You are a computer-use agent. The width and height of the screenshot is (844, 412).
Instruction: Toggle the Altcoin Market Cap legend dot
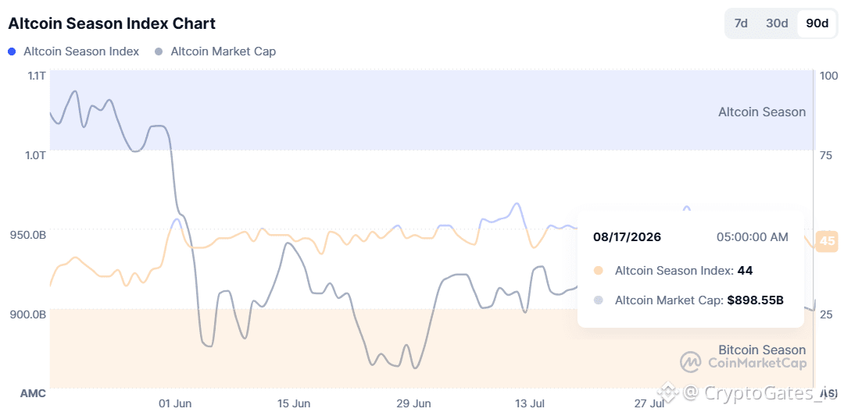tap(158, 52)
